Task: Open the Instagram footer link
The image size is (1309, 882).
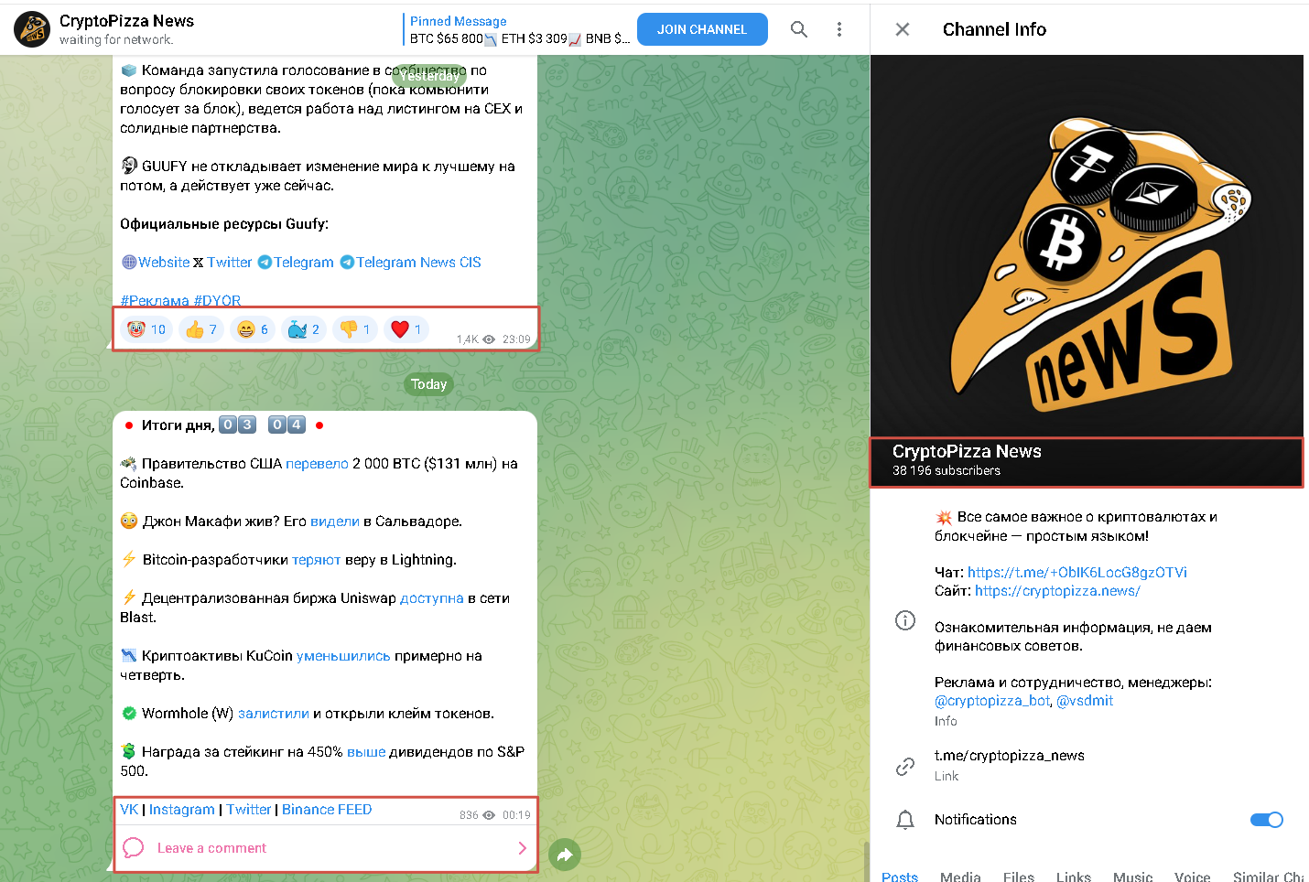Action: [x=182, y=810]
